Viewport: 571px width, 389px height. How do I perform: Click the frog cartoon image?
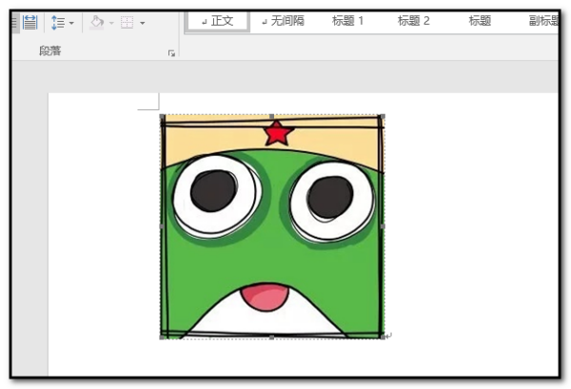click(x=272, y=226)
